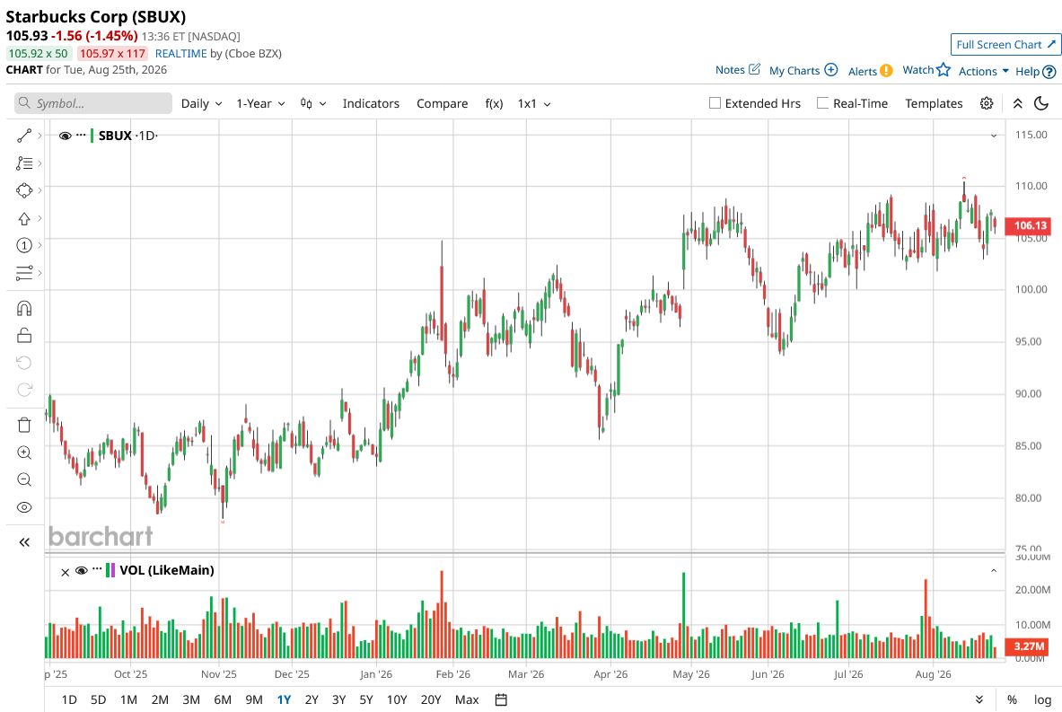1062x712 pixels.
Task: Click the Symbol search field
Action: coord(93,103)
